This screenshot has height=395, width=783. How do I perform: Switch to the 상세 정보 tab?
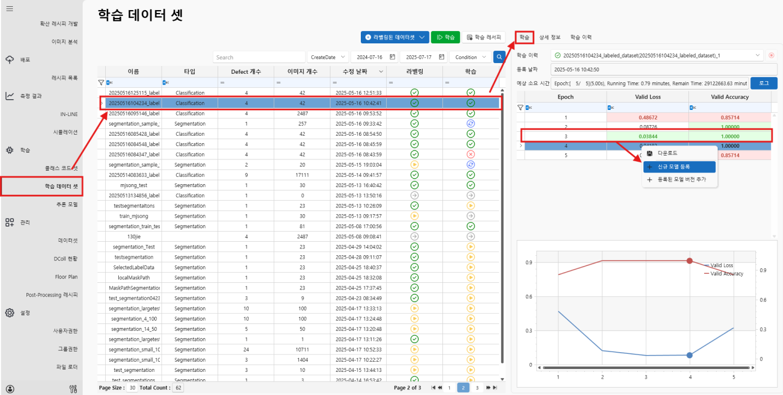pos(549,37)
